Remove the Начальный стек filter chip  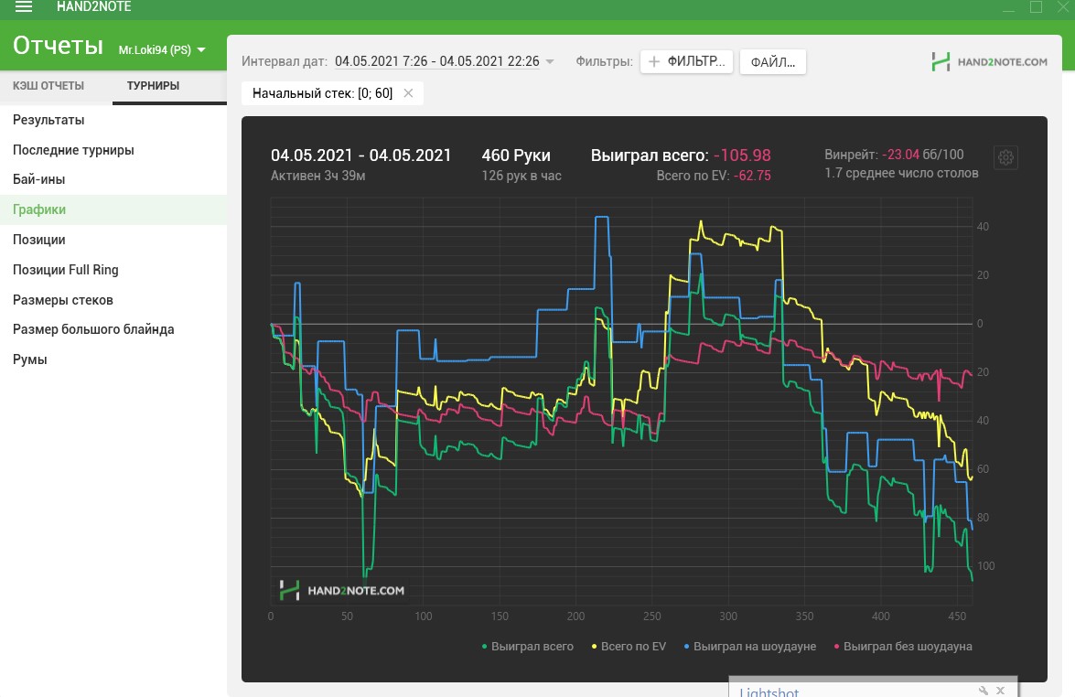[x=408, y=93]
